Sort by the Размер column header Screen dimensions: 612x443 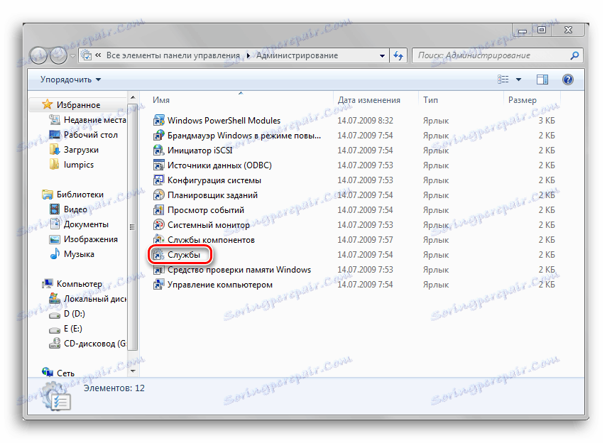point(523,100)
